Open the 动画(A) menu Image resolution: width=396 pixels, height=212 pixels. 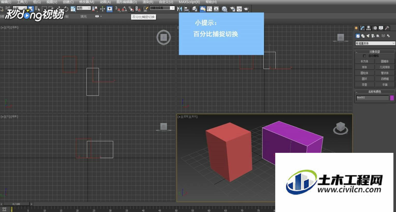pos(105,2)
